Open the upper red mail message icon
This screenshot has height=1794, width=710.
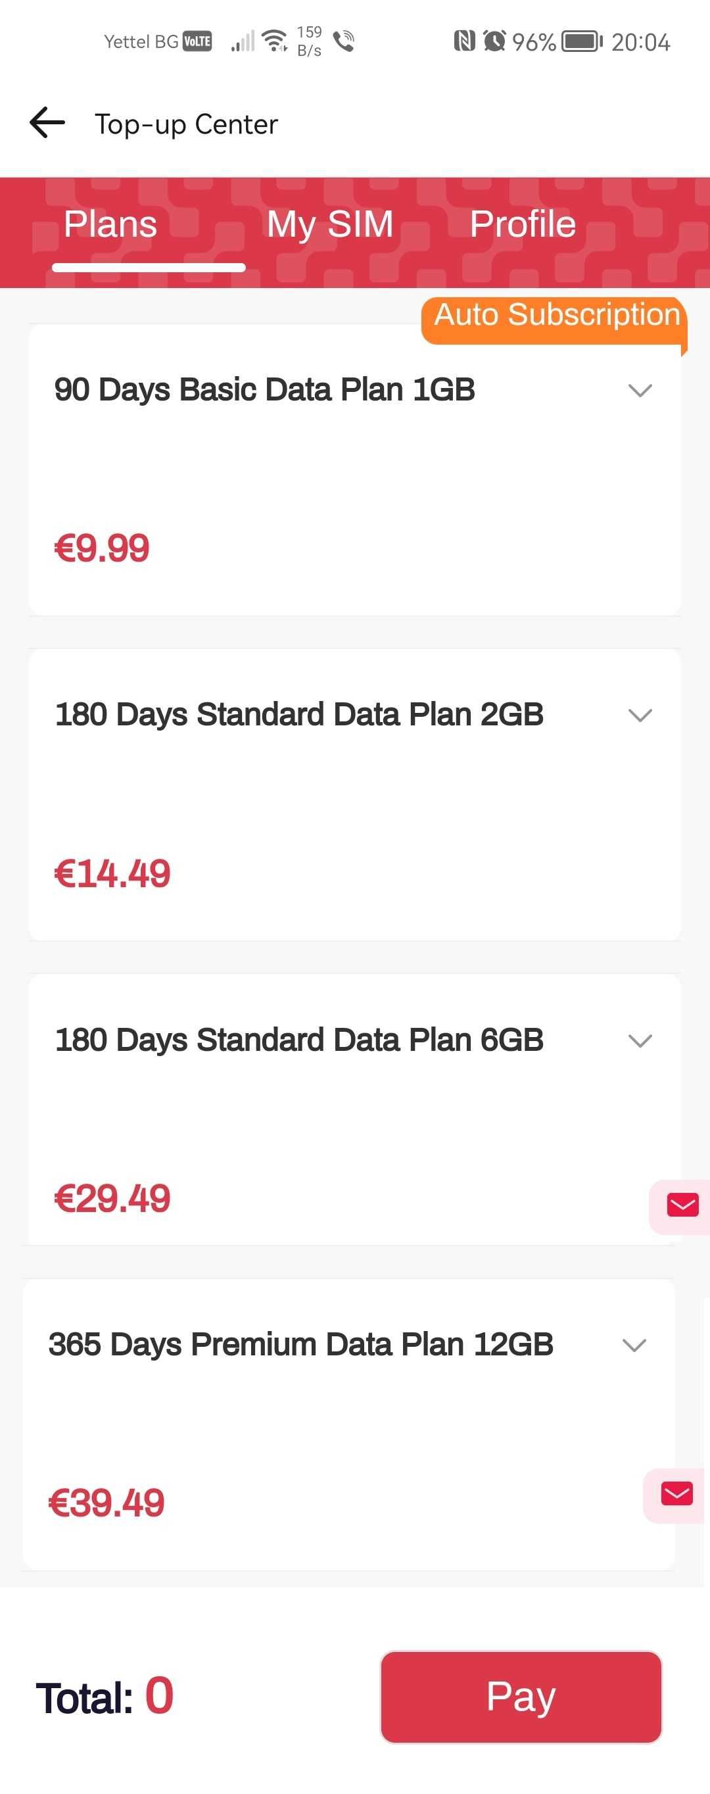(x=682, y=1206)
